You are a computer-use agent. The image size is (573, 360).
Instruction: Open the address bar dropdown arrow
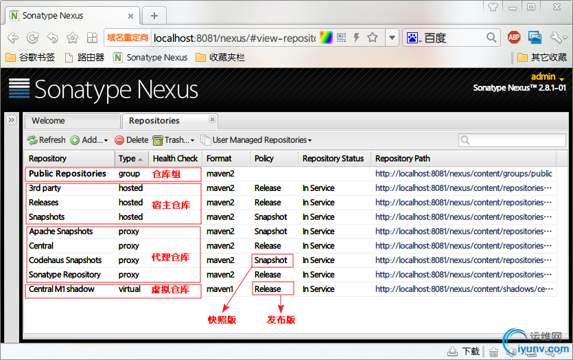[x=392, y=38]
